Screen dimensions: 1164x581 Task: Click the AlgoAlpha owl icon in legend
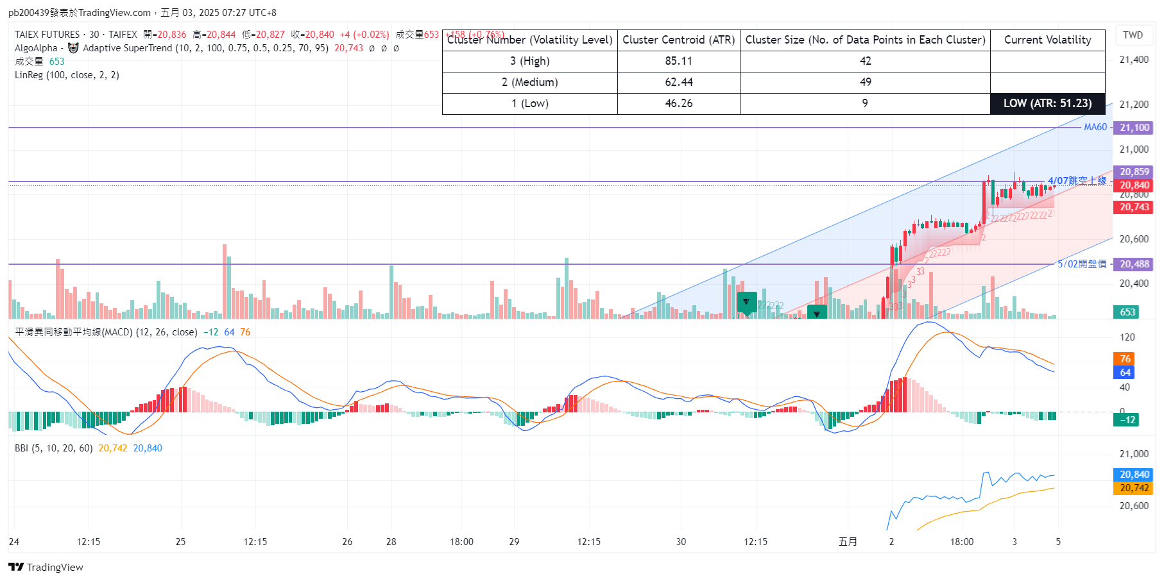73,48
